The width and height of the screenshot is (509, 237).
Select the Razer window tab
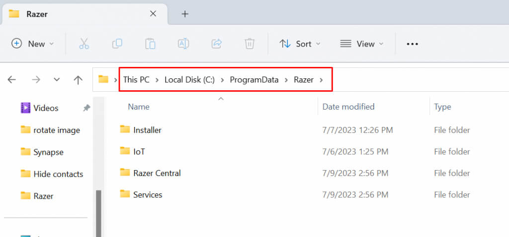point(85,14)
